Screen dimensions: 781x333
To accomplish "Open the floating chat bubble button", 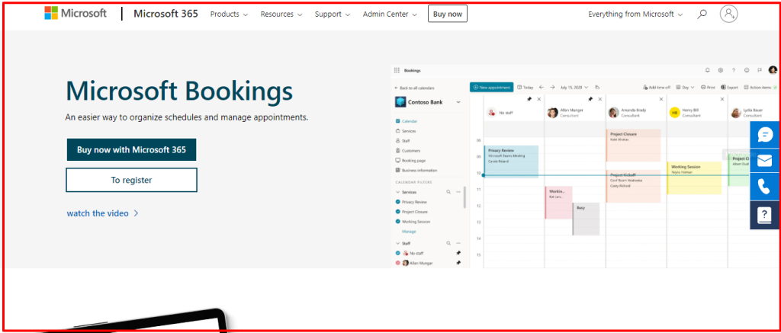I will [765, 135].
